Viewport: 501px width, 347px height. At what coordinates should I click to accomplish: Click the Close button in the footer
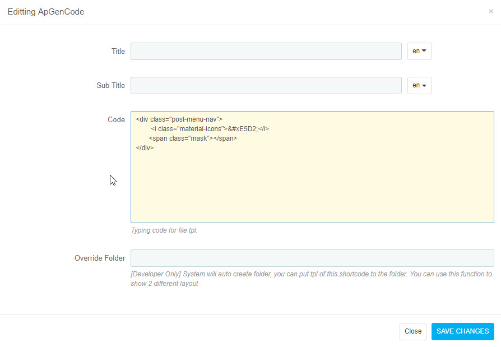pos(413,331)
